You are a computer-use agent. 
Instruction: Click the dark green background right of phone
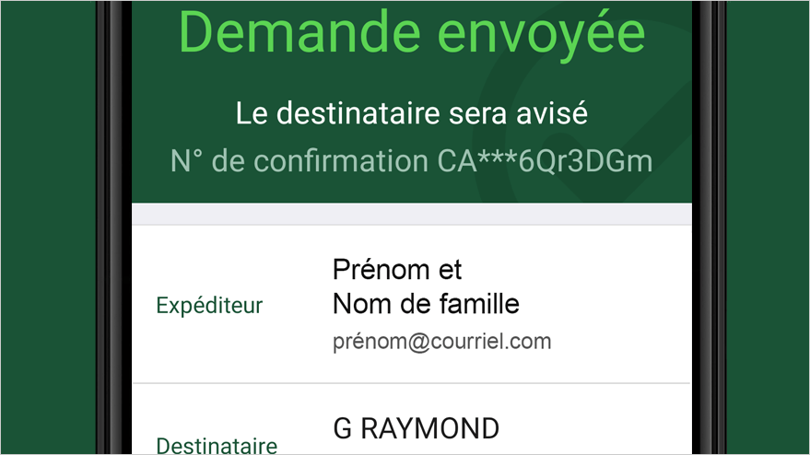pyautogui.click(x=768, y=227)
